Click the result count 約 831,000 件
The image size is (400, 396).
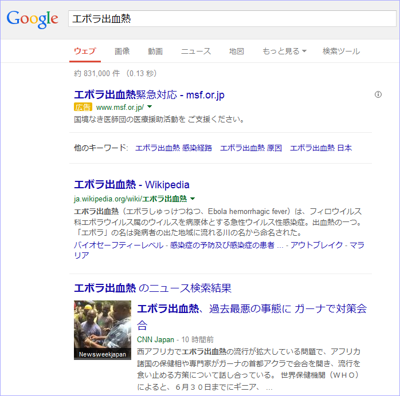point(97,73)
